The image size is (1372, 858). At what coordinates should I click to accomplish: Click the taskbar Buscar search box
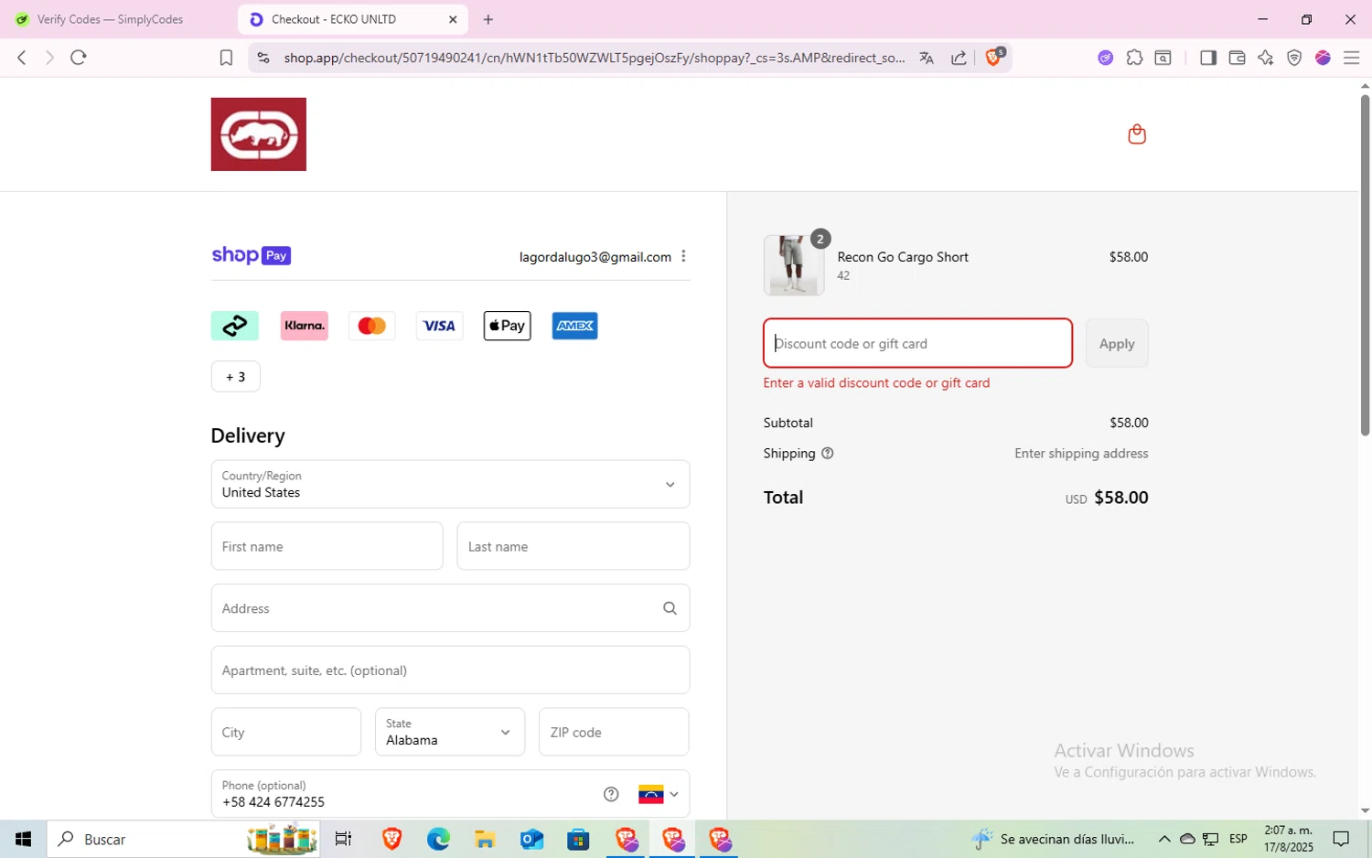[183, 839]
